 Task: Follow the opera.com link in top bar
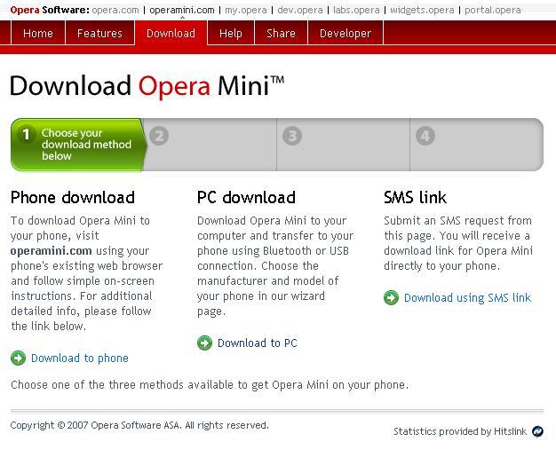[x=115, y=10]
